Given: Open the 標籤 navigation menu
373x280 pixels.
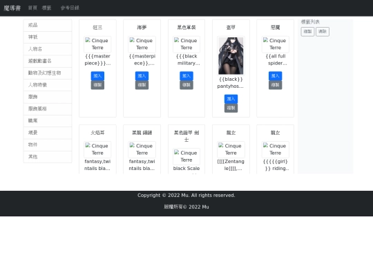Looking at the screenshot, I should 47,8.
